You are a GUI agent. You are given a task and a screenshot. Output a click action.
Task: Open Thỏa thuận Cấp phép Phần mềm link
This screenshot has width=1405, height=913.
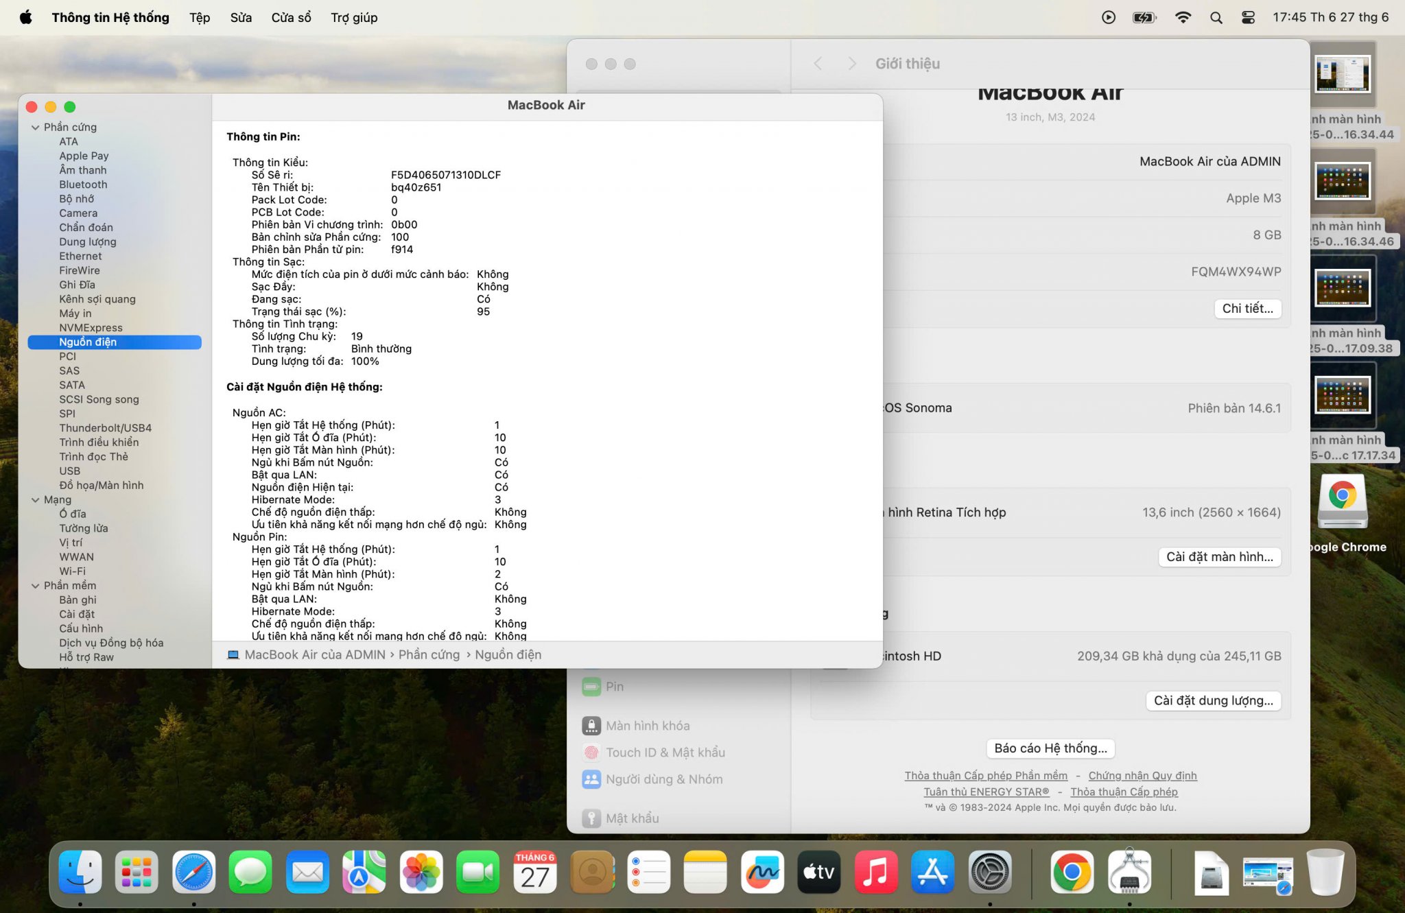click(986, 775)
